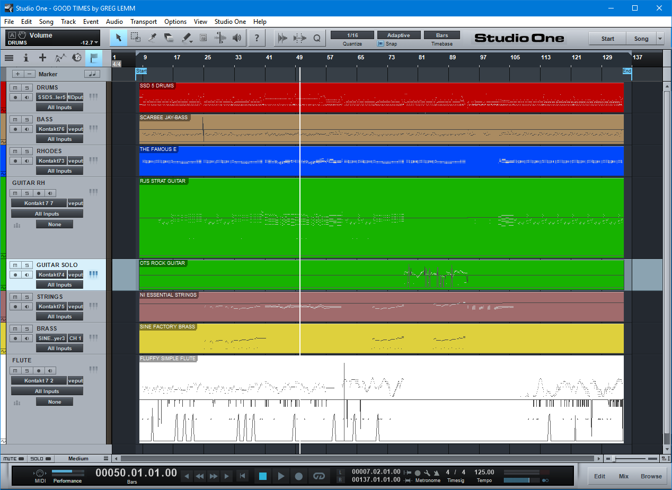Open the 1/16 Quantize dropdown

[x=352, y=35]
